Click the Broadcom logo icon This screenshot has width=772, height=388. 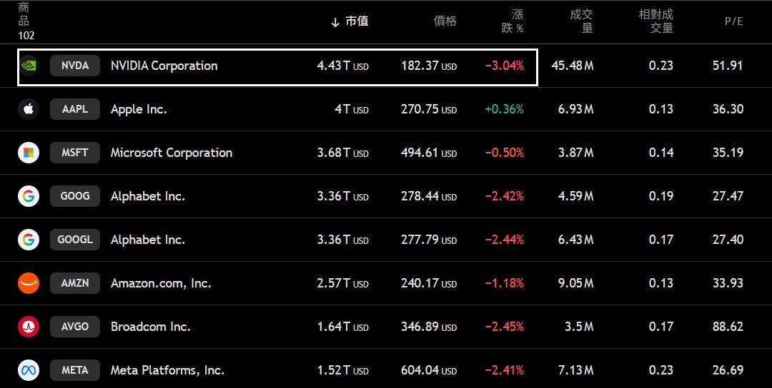point(29,327)
